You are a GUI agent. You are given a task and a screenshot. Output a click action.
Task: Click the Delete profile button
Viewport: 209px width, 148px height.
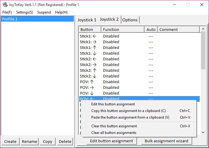(65, 141)
